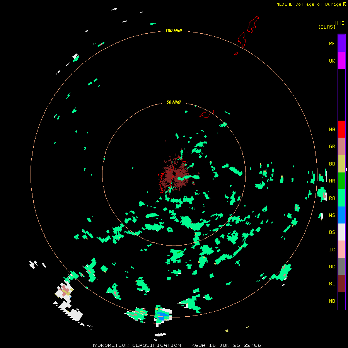Click the HA red legend swatch

pyautogui.click(x=341, y=129)
